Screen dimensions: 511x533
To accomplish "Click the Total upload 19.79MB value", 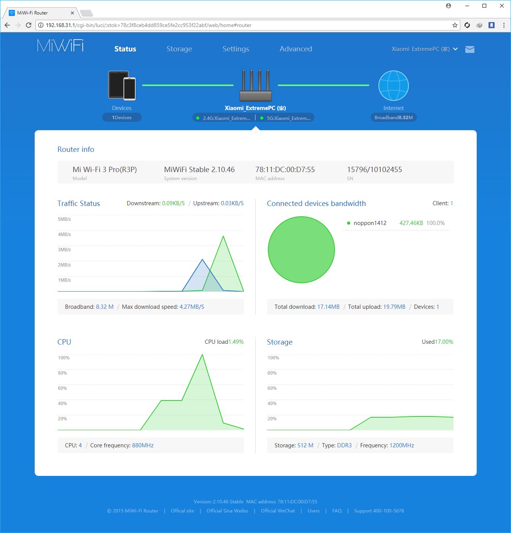I will [x=394, y=307].
